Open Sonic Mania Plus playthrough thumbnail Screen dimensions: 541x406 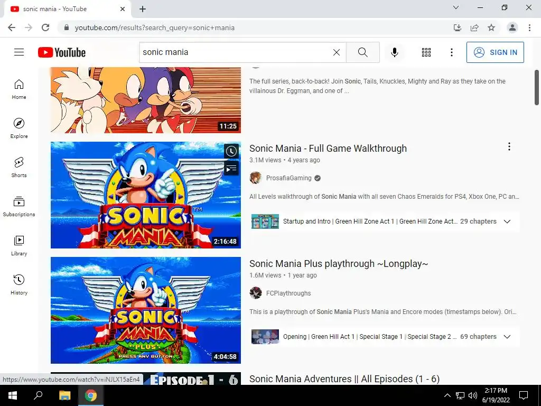146,310
